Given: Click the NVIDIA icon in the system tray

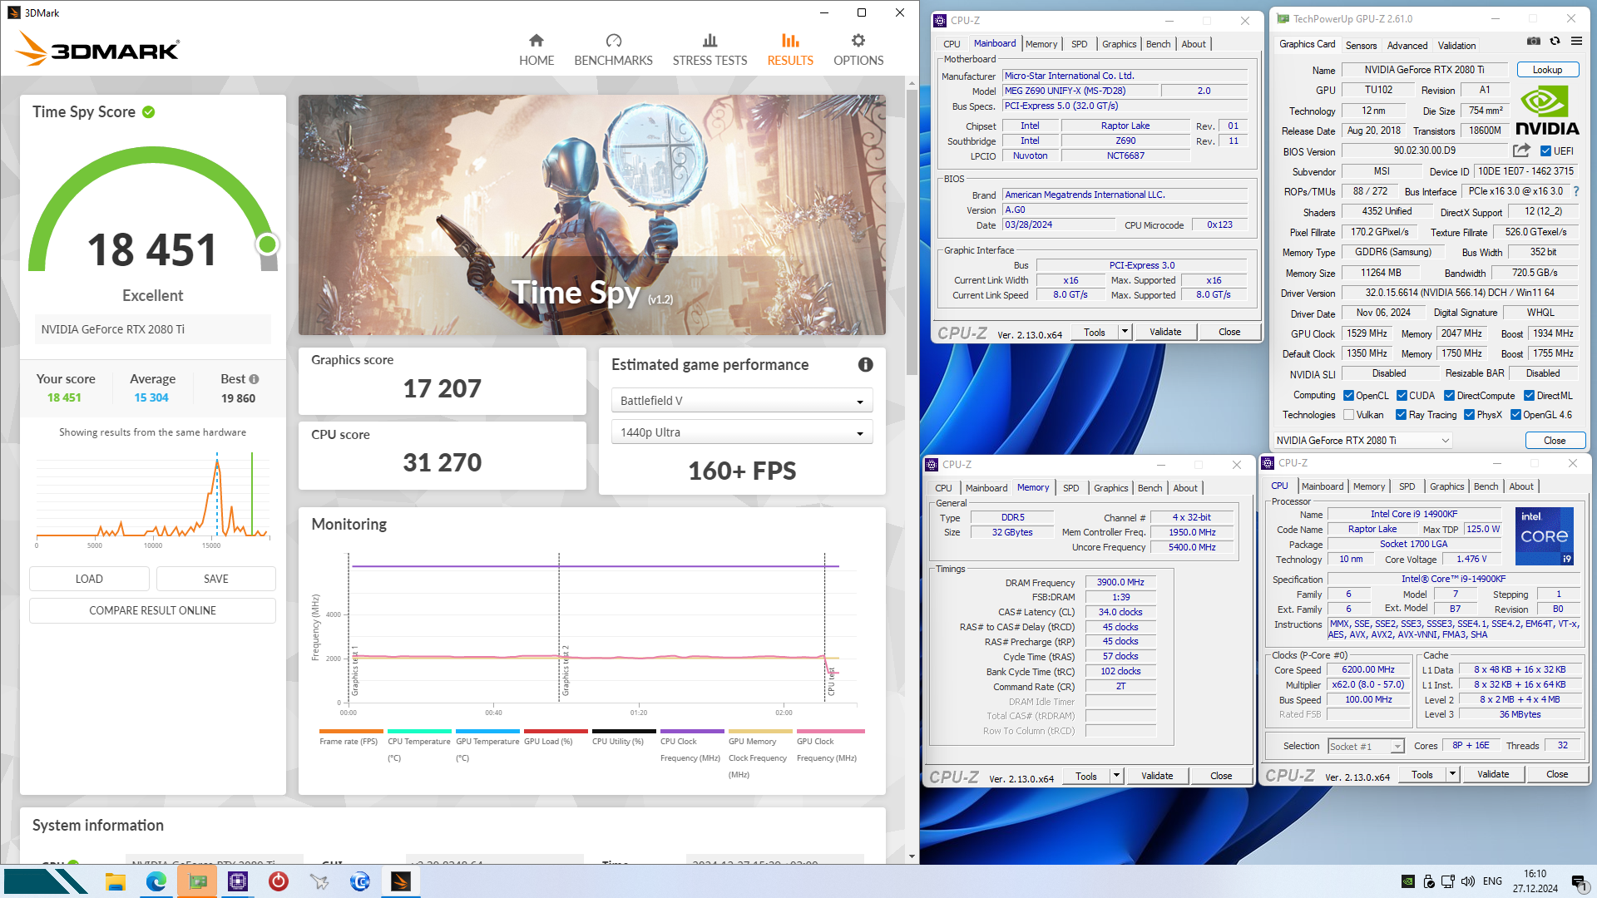Looking at the screenshot, I should click(1407, 881).
